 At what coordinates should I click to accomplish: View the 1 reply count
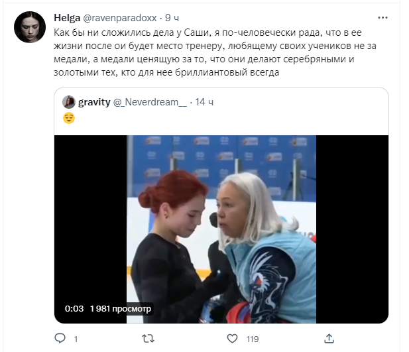coord(76,339)
